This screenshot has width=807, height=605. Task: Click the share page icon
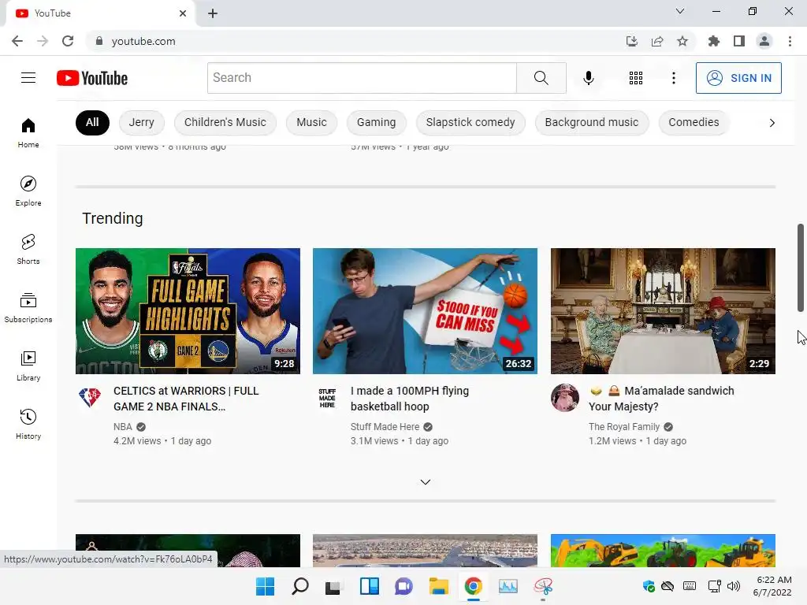tap(656, 41)
